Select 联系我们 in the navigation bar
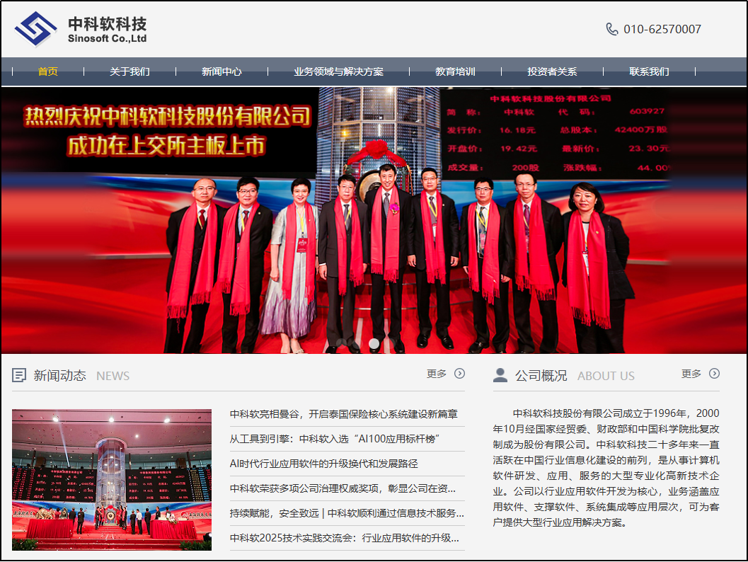The height and width of the screenshot is (562, 748). 649,71
